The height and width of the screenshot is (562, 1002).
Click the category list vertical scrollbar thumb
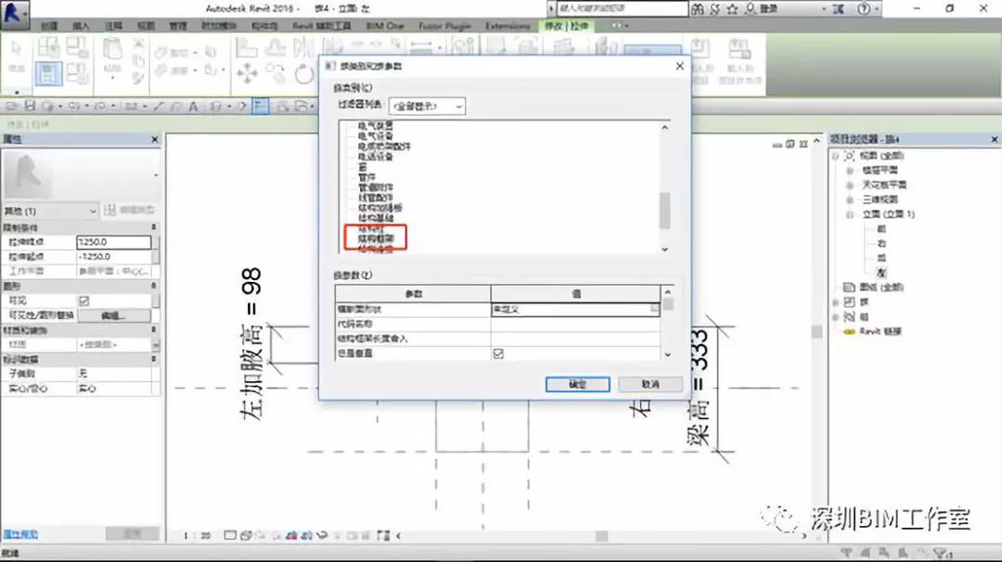(664, 211)
